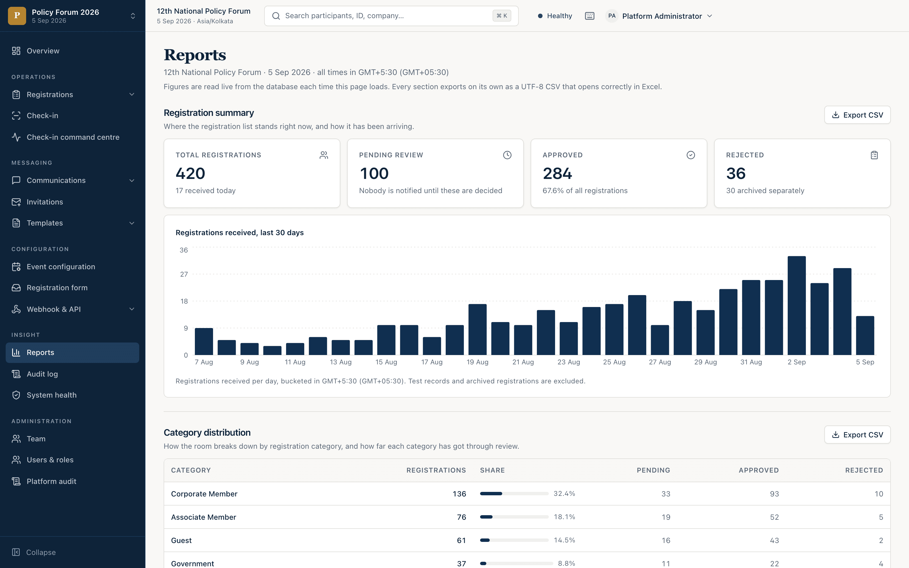Click the Registration form inbox icon
909x568 pixels.
pos(16,288)
